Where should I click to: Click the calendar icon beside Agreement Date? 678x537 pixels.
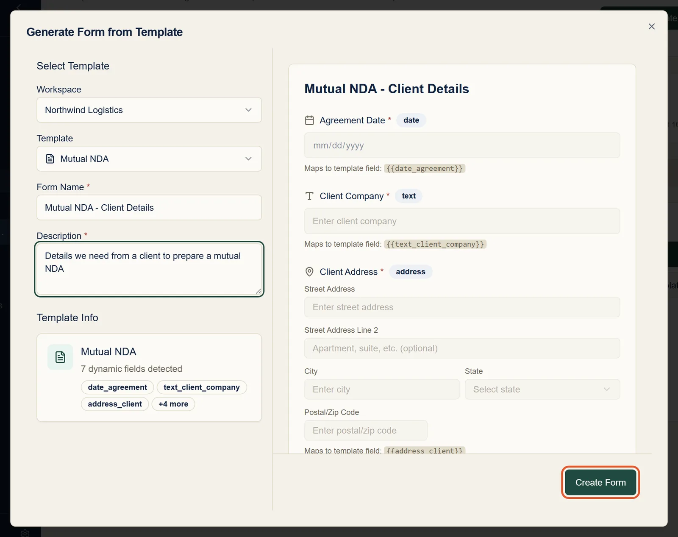[309, 120]
